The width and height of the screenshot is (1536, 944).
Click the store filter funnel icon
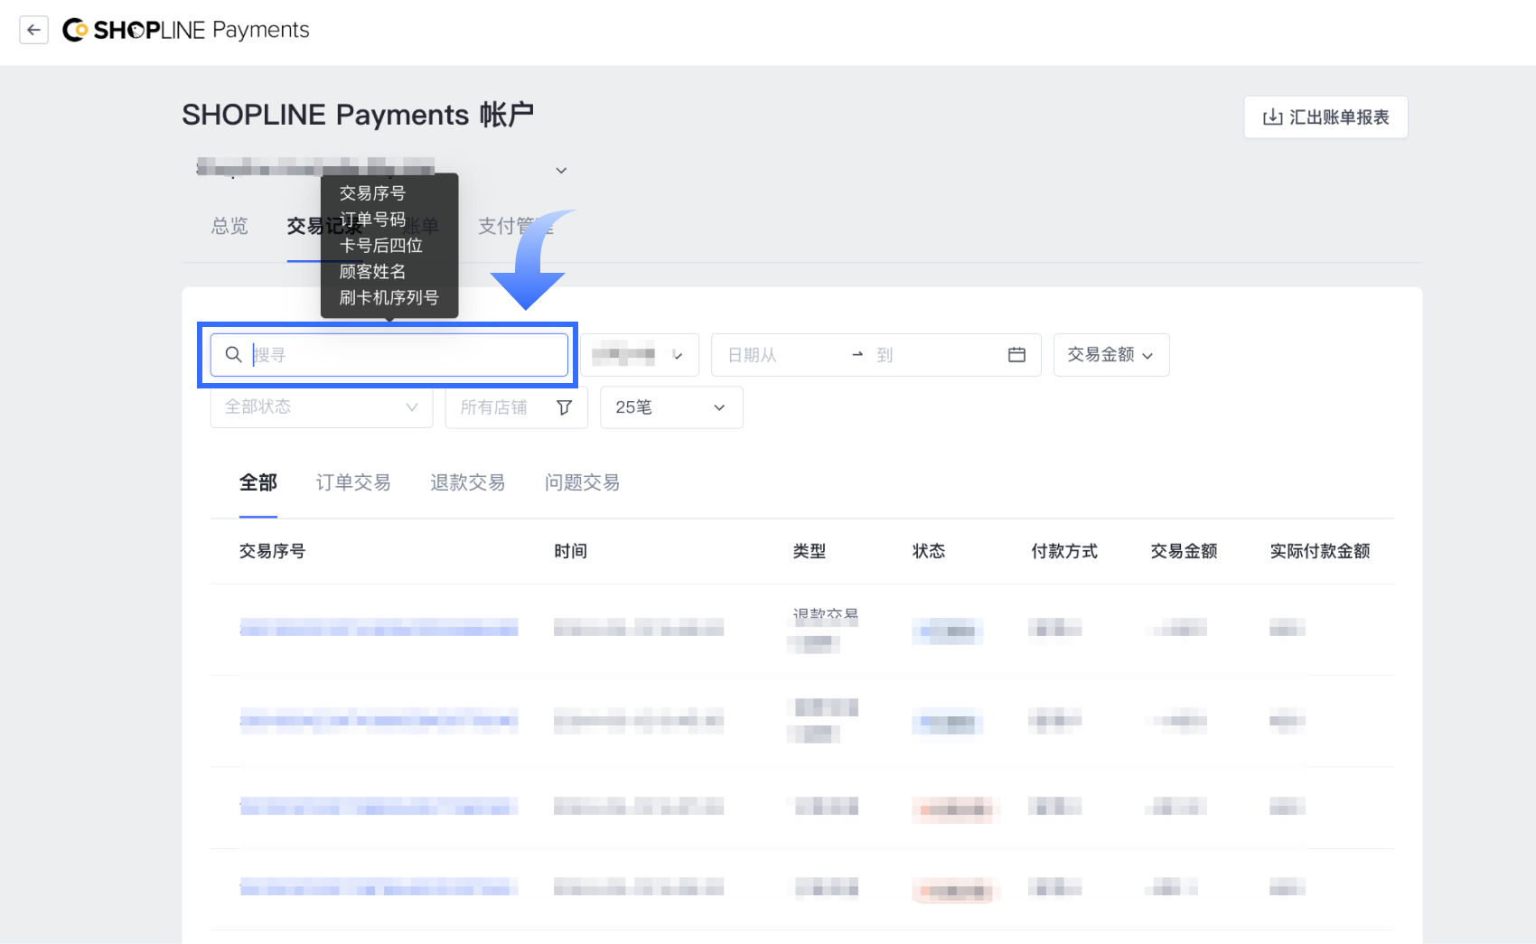564,407
